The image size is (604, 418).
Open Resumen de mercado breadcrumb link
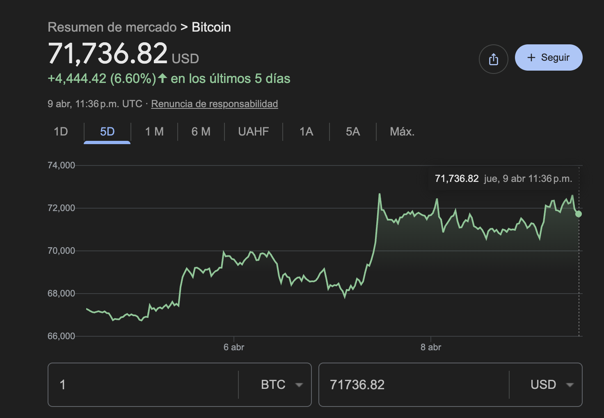click(112, 27)
